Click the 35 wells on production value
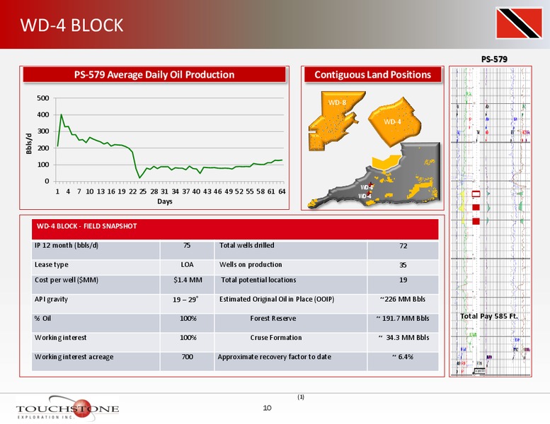Image resolution: width=550 pixels, height=424 pixels. click(403, 265)
